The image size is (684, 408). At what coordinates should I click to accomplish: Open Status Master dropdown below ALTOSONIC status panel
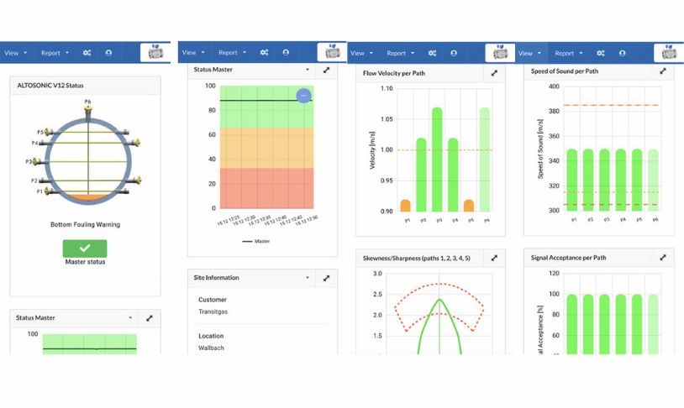[130, 318]
